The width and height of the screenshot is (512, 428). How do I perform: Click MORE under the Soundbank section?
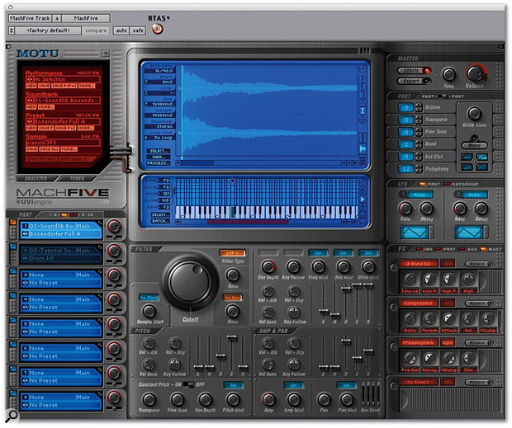[x=45, y=107]
